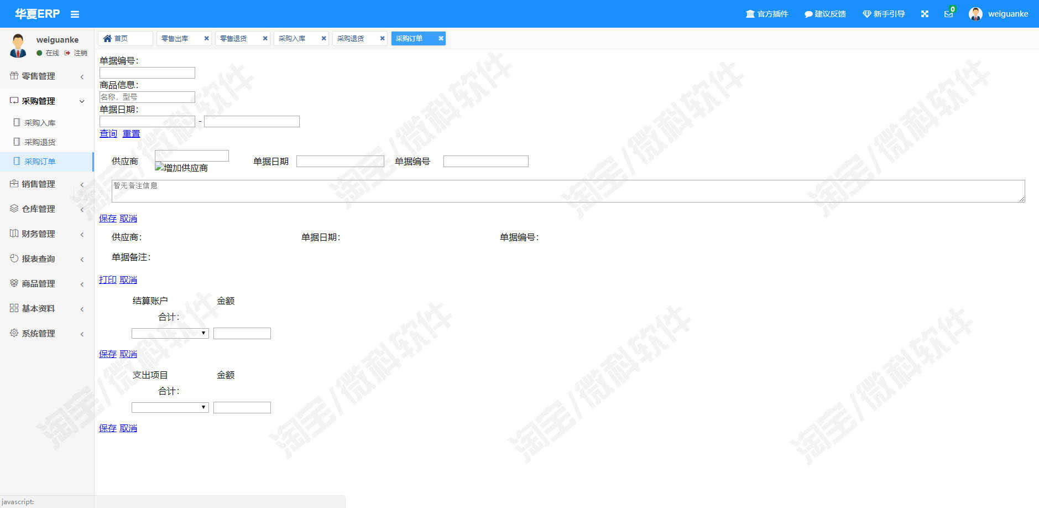This screenshot has width=1039, height=508.
Task: Toggle fullscreen with the expand icon
Action: [x=925, y=14]
